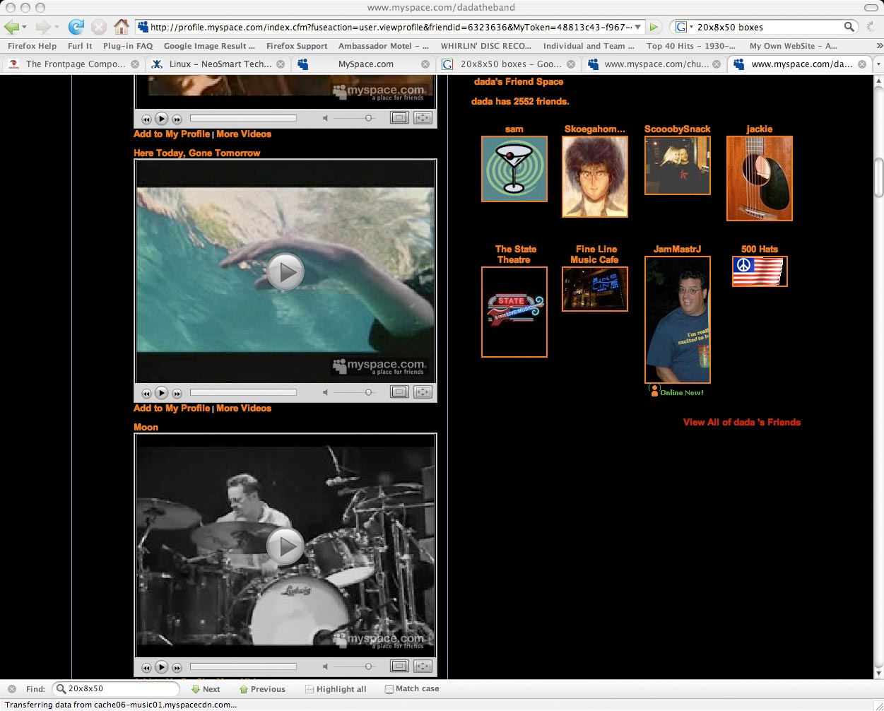
Task: Switch to the 20x8x50 boxes - Google tab
Action: [x=509, y=64]
